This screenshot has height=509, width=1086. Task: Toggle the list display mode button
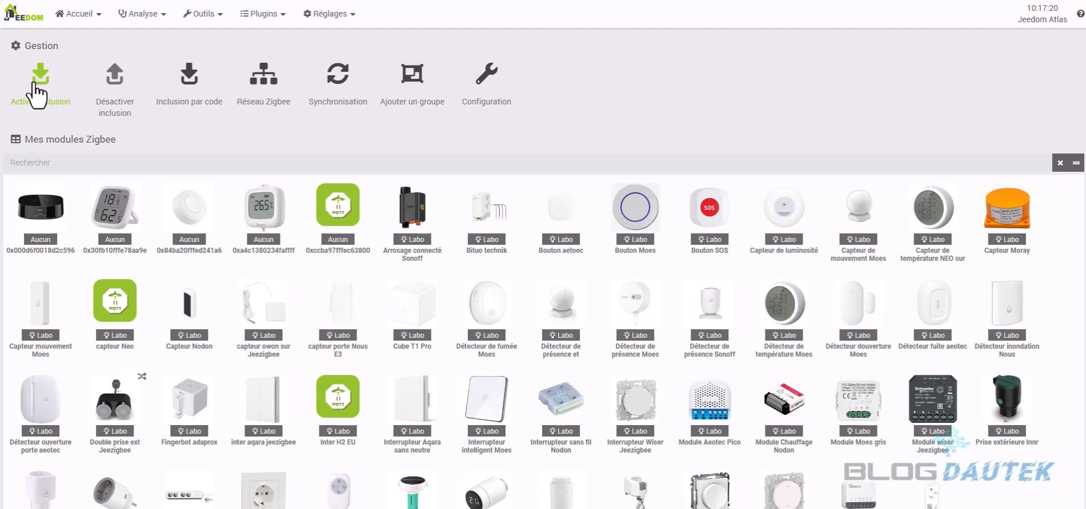pyautogui.click(x=1076, y=163)
